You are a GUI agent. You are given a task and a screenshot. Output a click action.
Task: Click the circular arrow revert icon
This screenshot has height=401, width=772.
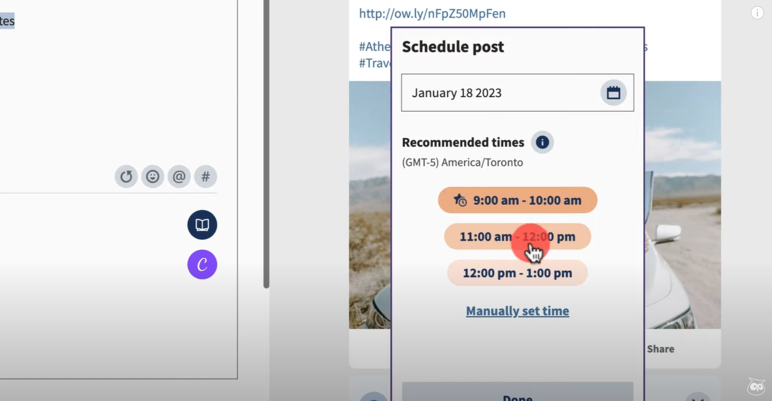point(126,177)
